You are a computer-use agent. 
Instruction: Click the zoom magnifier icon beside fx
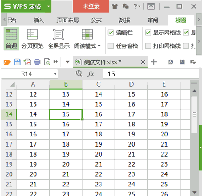tap(79, 74)
